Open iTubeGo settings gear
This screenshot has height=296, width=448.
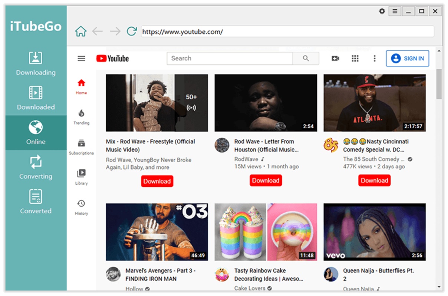(382, 11)
